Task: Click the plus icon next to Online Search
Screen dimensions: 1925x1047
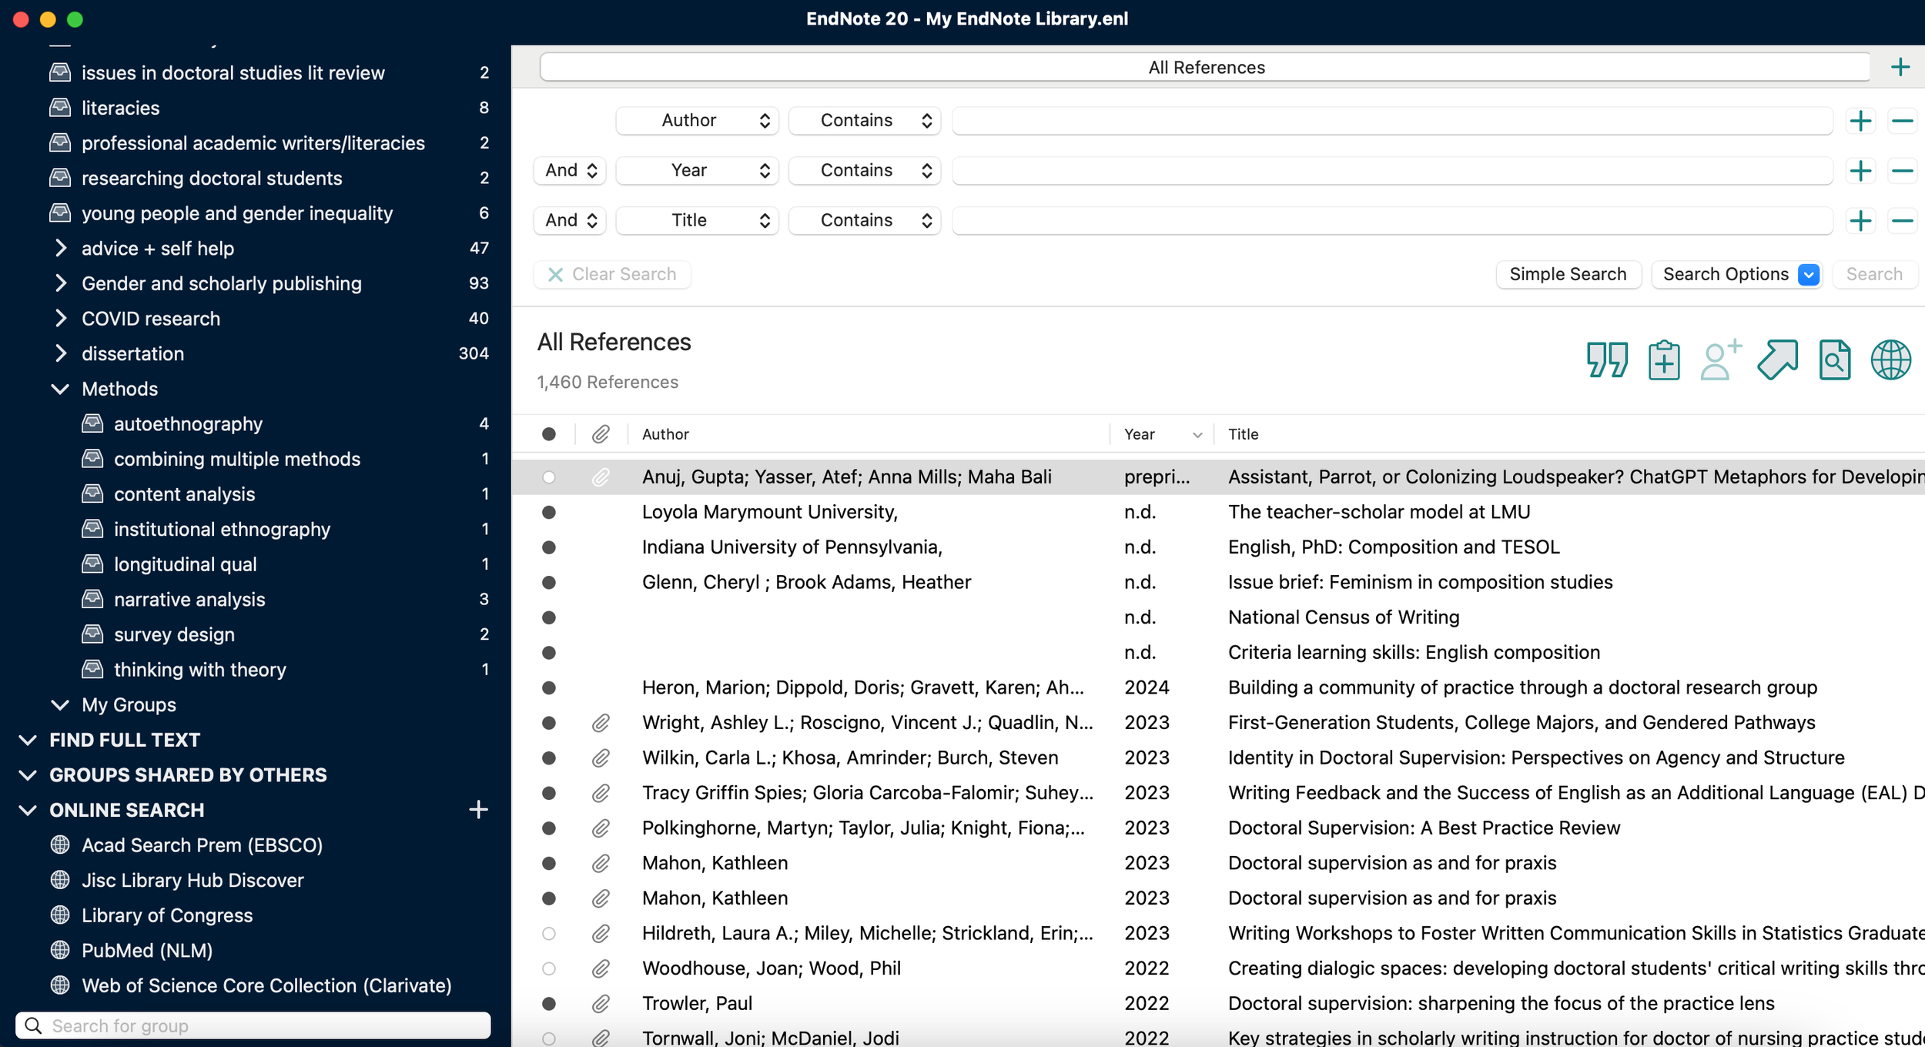Action: tap(478, 809)
